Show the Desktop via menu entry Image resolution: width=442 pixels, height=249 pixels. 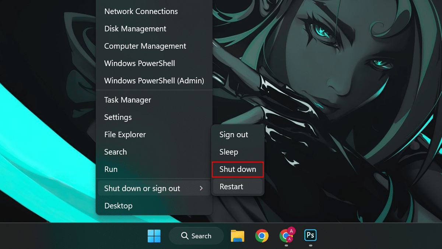154,206
